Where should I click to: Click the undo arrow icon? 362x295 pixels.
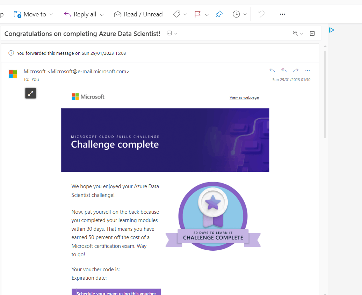pos(261,14)
